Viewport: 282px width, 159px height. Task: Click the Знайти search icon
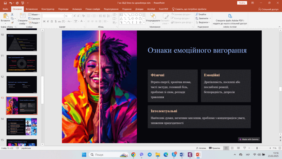(197, 14)
